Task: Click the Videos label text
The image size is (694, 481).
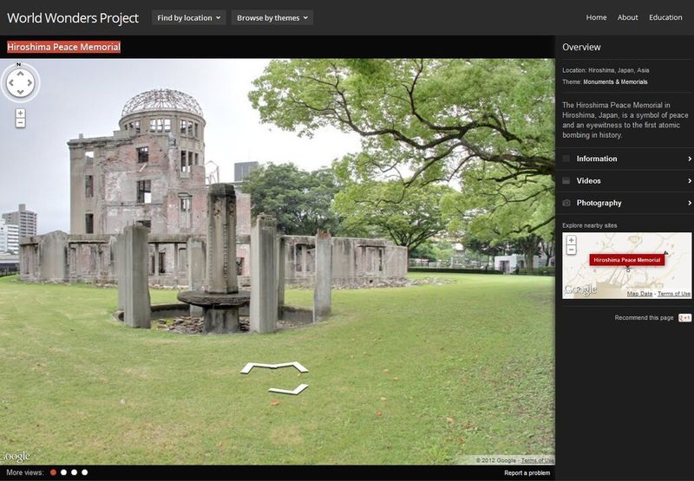Action: pyautogui.click(x=589, y=181)
